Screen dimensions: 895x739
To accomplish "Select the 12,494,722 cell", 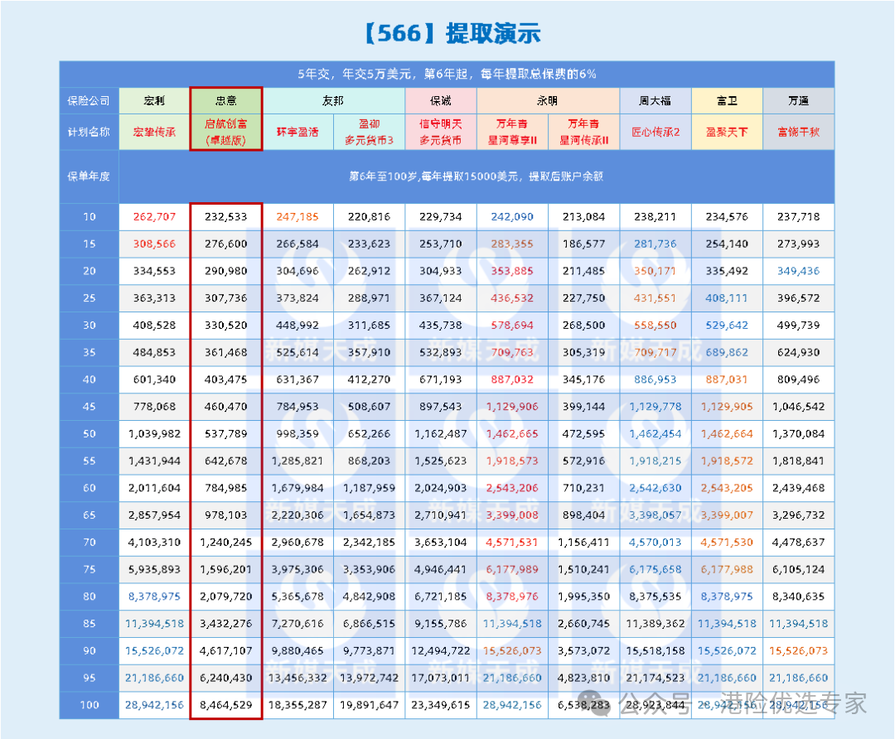I will click(441, 650).
